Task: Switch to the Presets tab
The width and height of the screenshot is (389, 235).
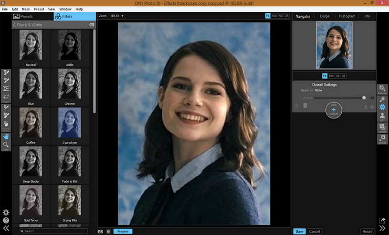Action: pyautogui.click(x=32, y=16)
